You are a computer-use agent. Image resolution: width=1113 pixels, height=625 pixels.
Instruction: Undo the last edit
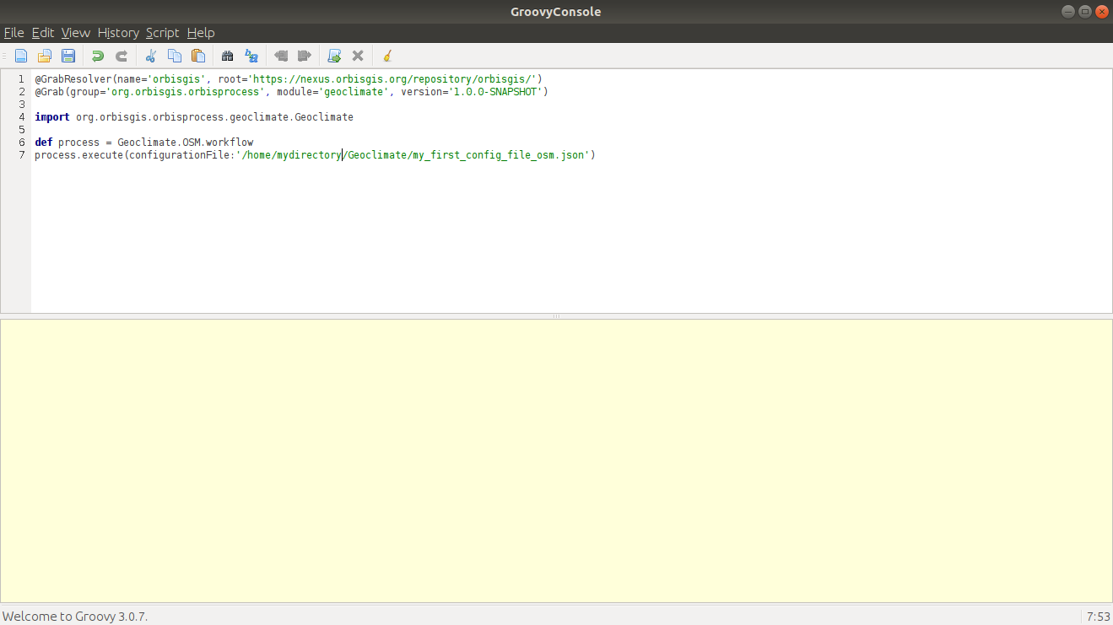tap(98, 56)
